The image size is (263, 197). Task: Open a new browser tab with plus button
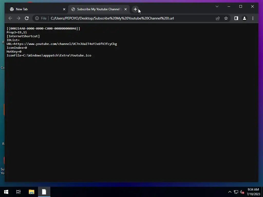coord(135,9)
